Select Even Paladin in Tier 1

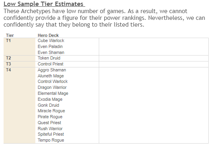pos(50,46)
